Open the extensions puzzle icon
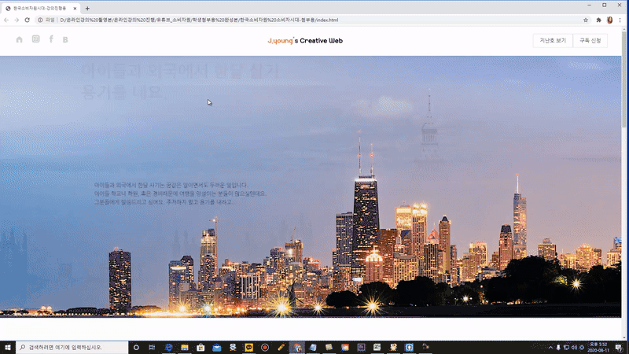629x354 pixels. tap(598, 20)
